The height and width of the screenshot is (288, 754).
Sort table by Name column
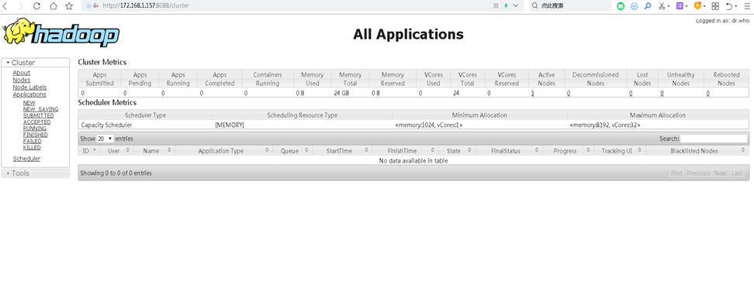pyautogui.click(x=154, y=151)
